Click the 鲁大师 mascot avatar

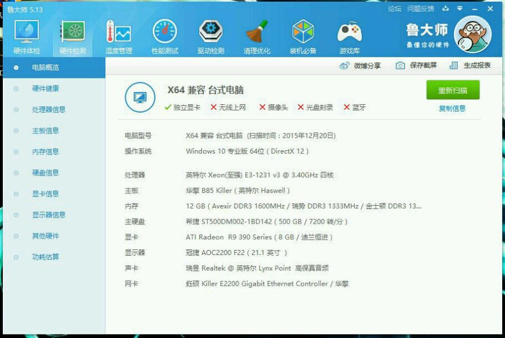click(472, 34)
